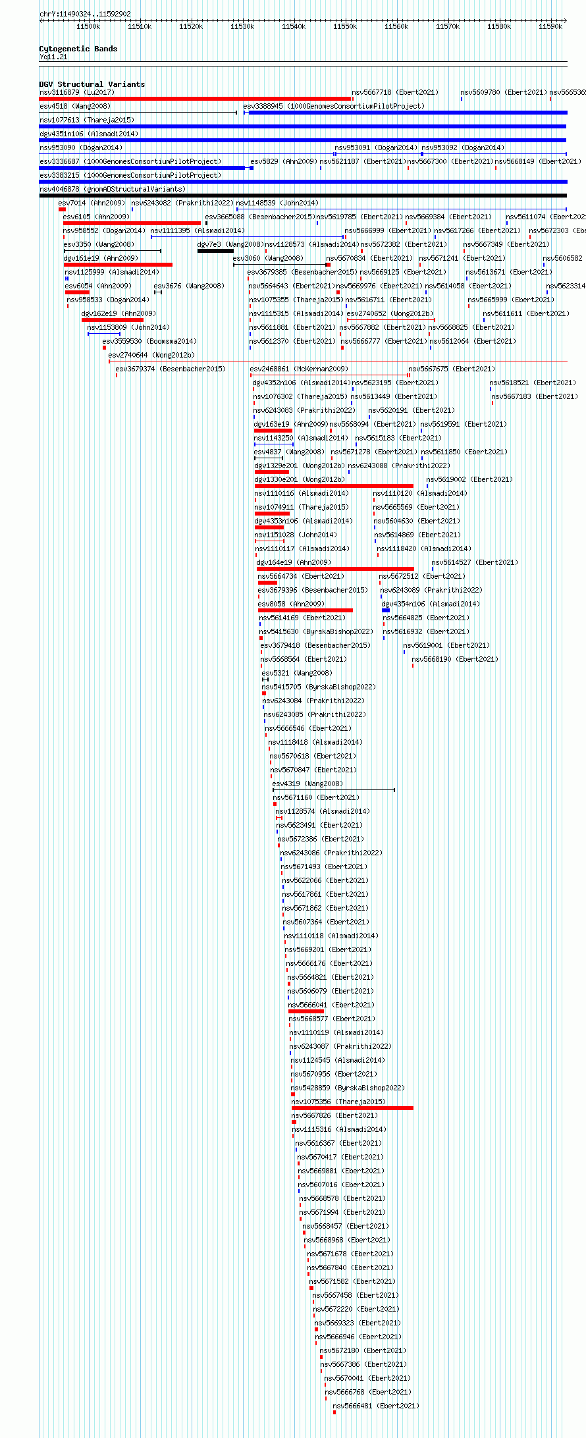Click the 11540k ruler tick label
The height and width of the screenshot is (1438, 586).
pos(294,26)
